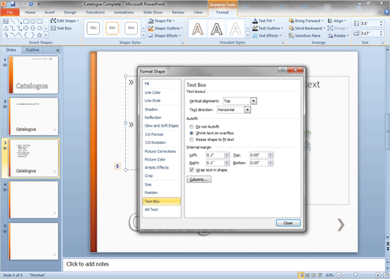Open the Rotate menu

pyautogui.click(x=338, y=36)
